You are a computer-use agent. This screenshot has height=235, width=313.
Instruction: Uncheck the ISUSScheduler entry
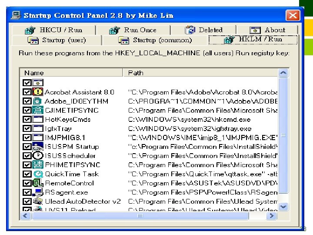click(x=27, y=155)
